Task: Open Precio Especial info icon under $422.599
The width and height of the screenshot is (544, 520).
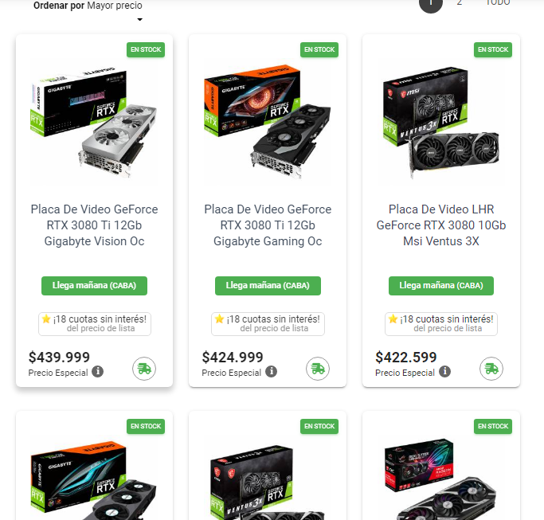Action: [444, 372]
